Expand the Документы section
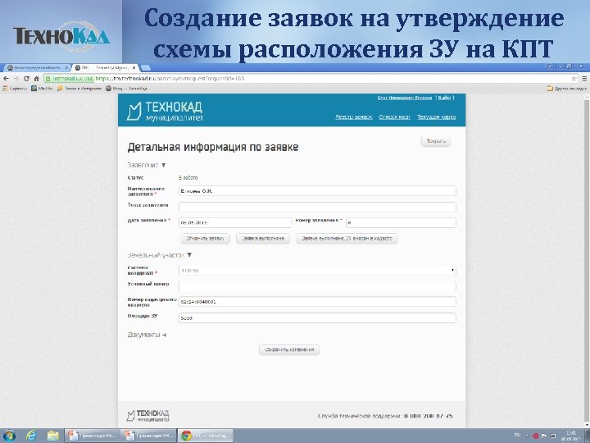 point(147,335)
